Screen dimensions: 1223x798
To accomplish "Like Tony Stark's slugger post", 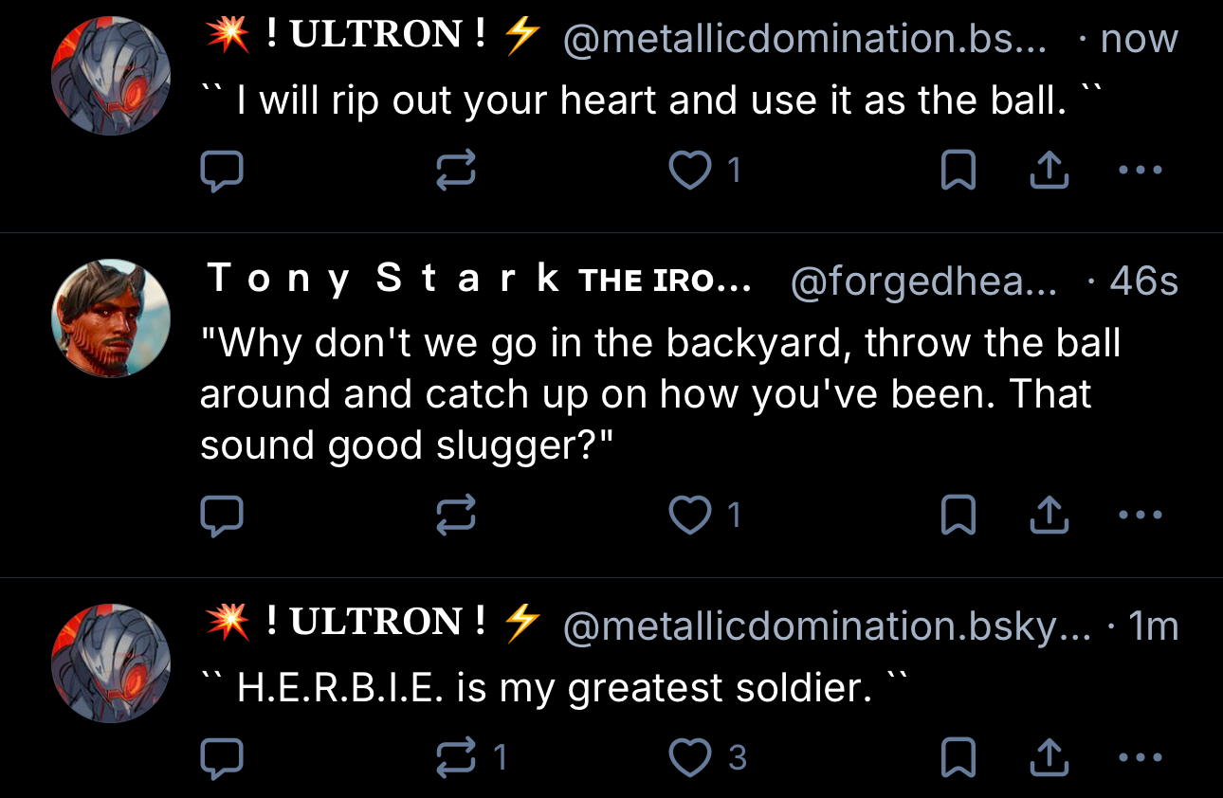I will (x=689, y=516).
